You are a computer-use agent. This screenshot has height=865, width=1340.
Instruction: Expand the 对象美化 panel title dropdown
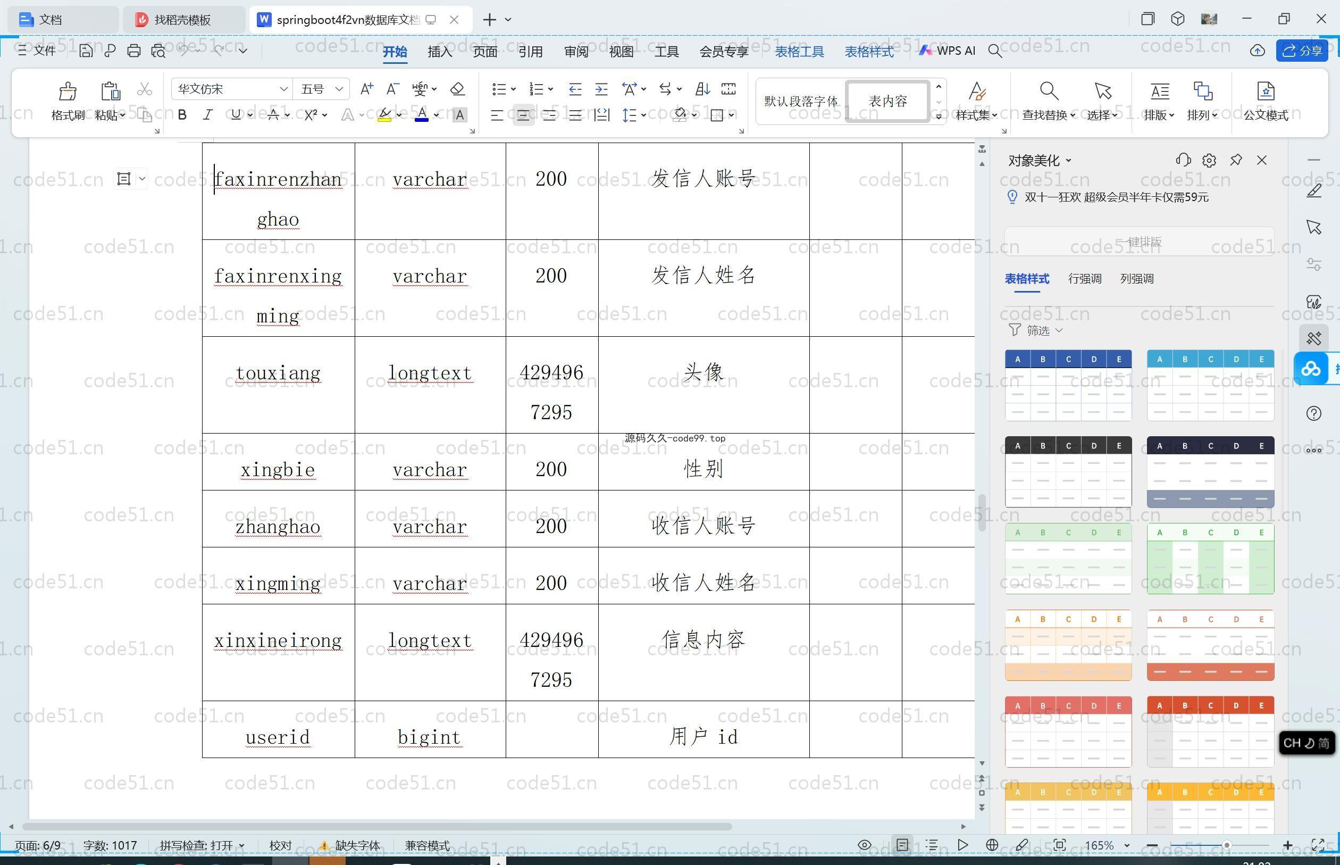point(1068,160)
